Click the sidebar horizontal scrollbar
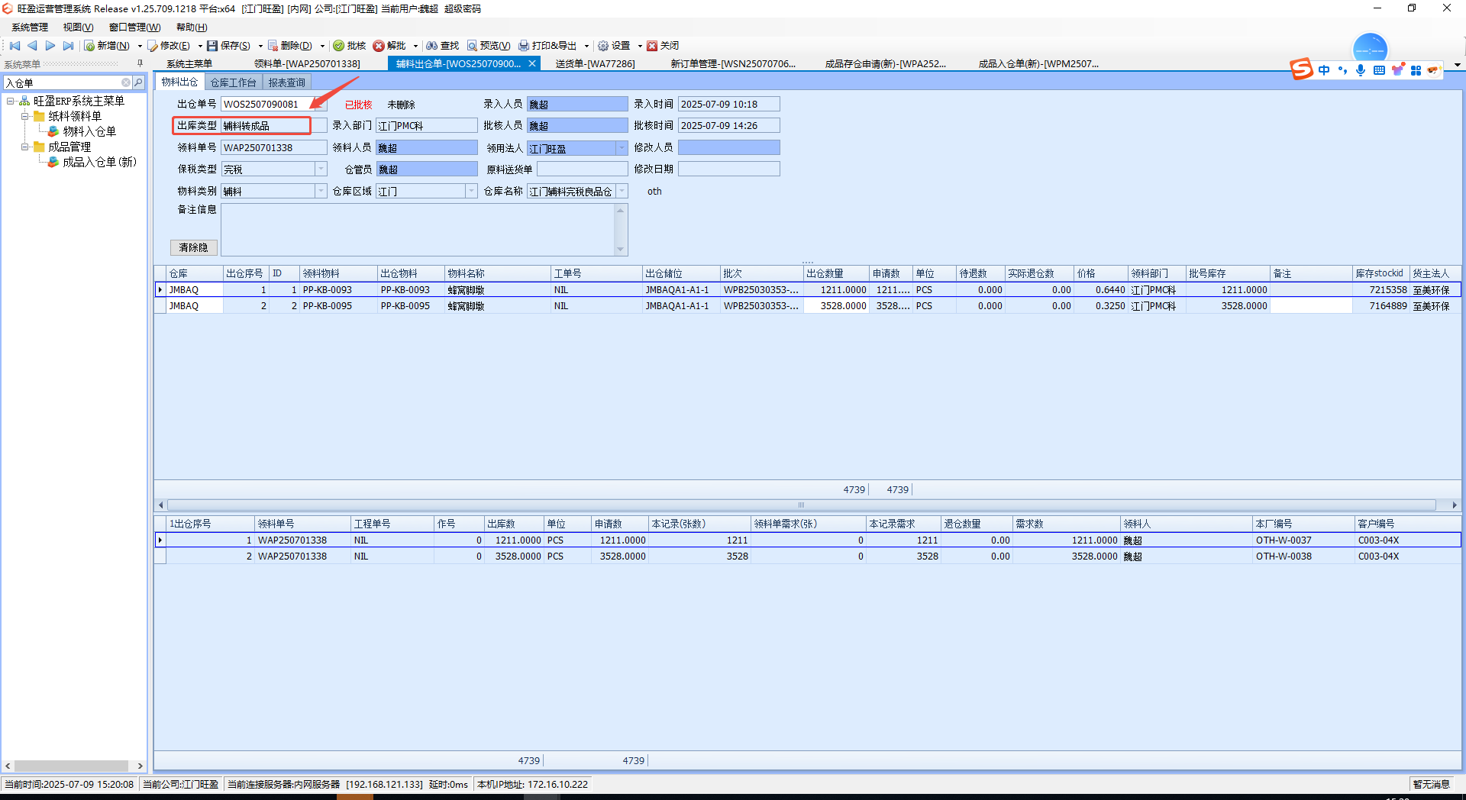The width and height of the screenshot is (1466, 800). click(x=71, y=766)
